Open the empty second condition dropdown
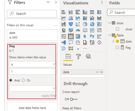This screenshot has height=111, width=135. [x=33, y=88]
